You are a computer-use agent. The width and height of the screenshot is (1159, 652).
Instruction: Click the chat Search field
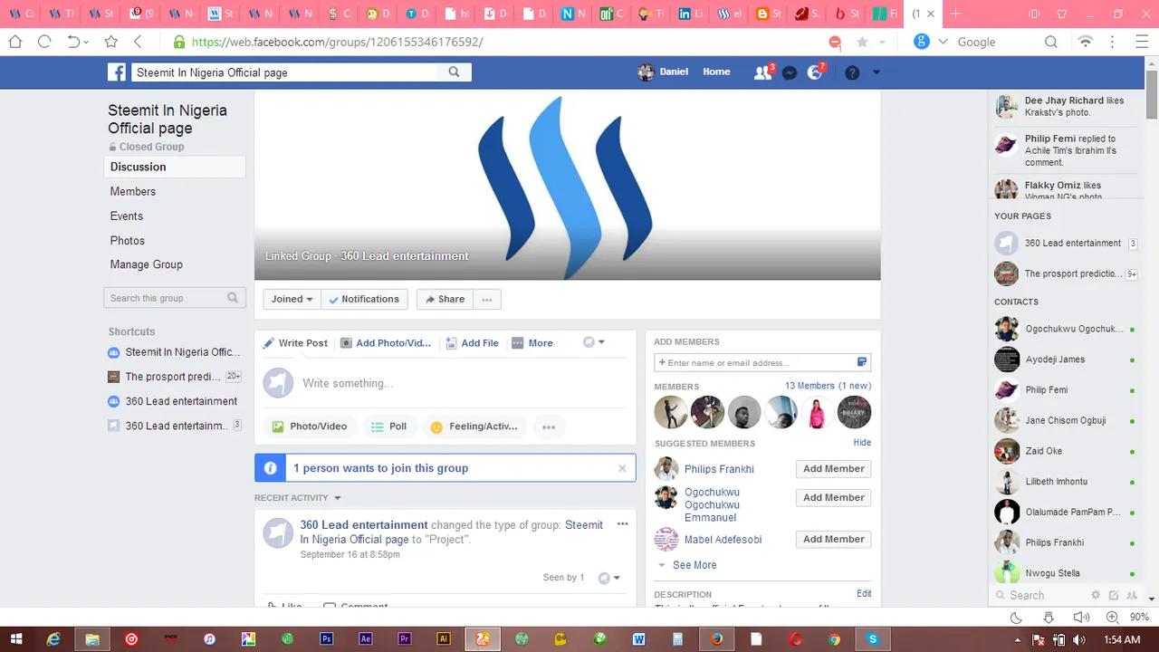pos(1039,595)
